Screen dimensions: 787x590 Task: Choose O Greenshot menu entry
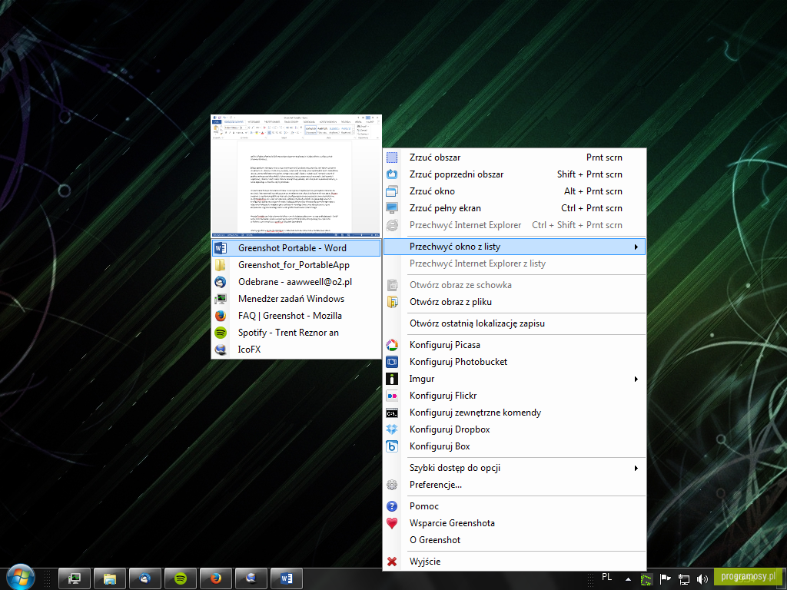[514, 540]
